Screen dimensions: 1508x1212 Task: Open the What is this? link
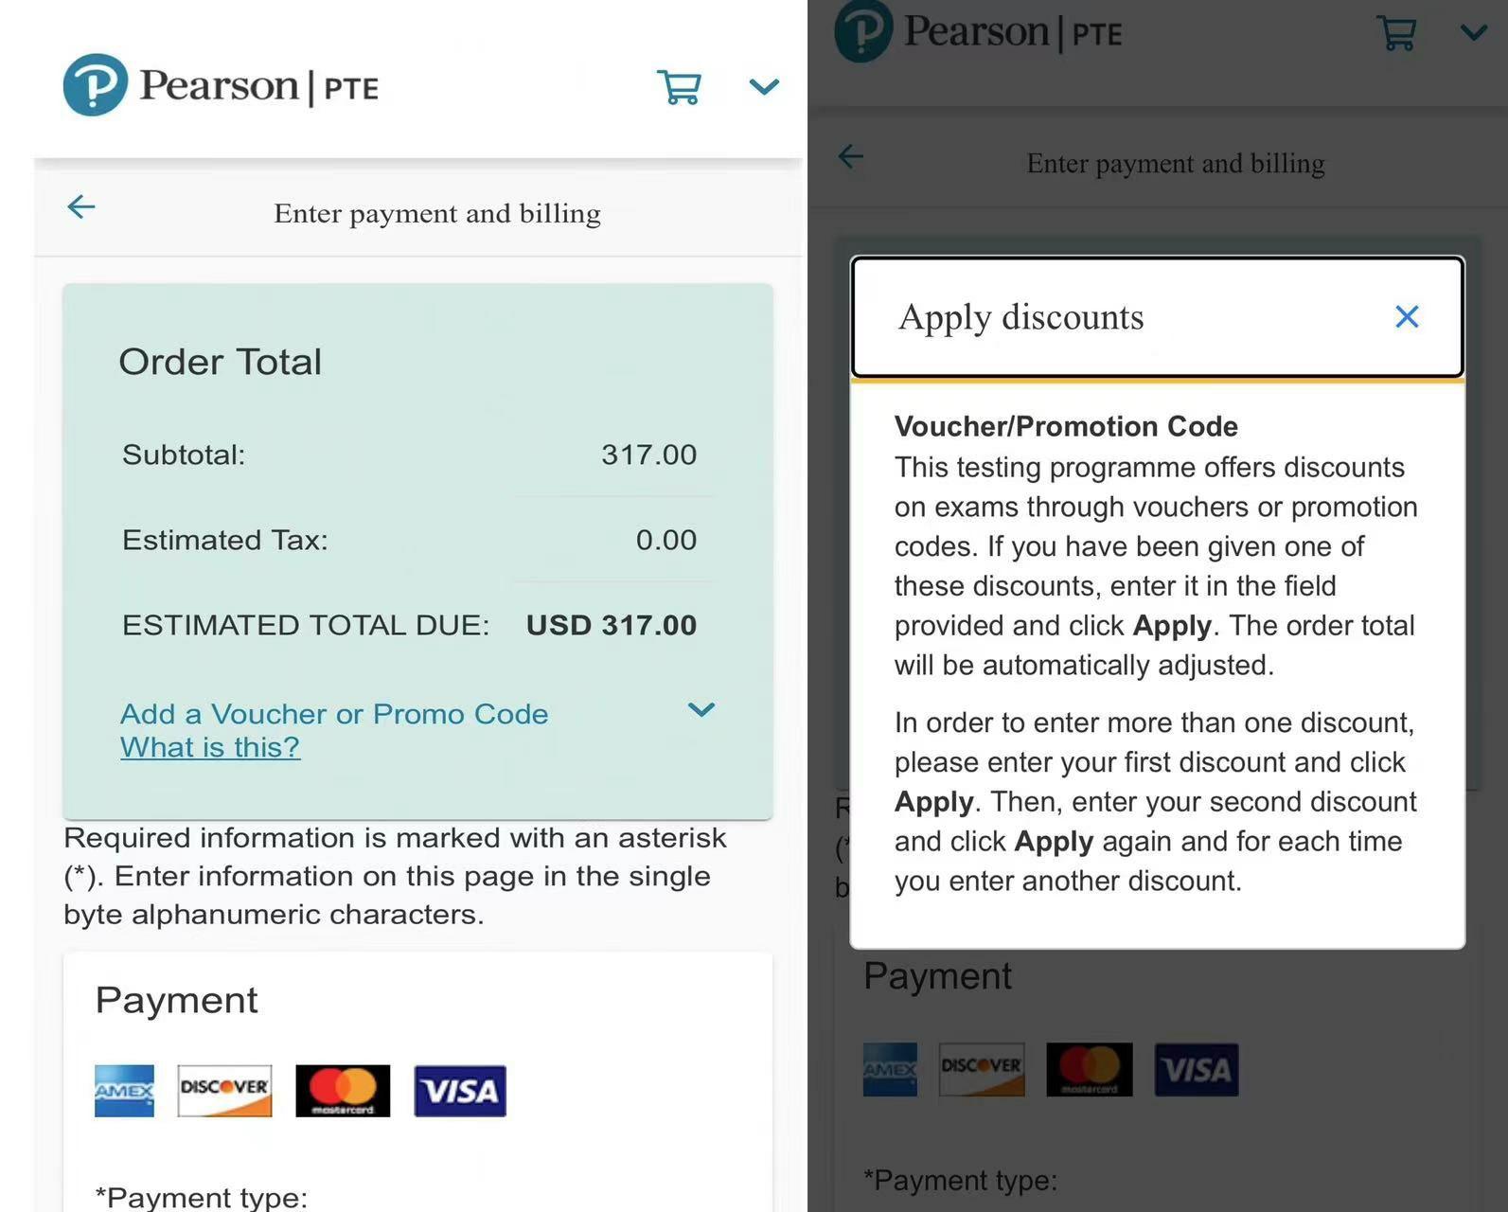pos(210,747)
